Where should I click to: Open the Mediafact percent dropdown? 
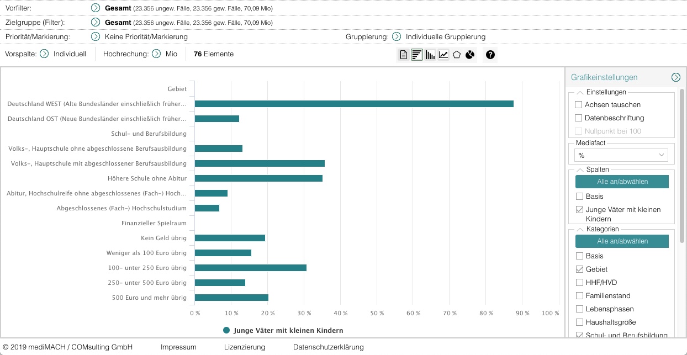(621, 156)
